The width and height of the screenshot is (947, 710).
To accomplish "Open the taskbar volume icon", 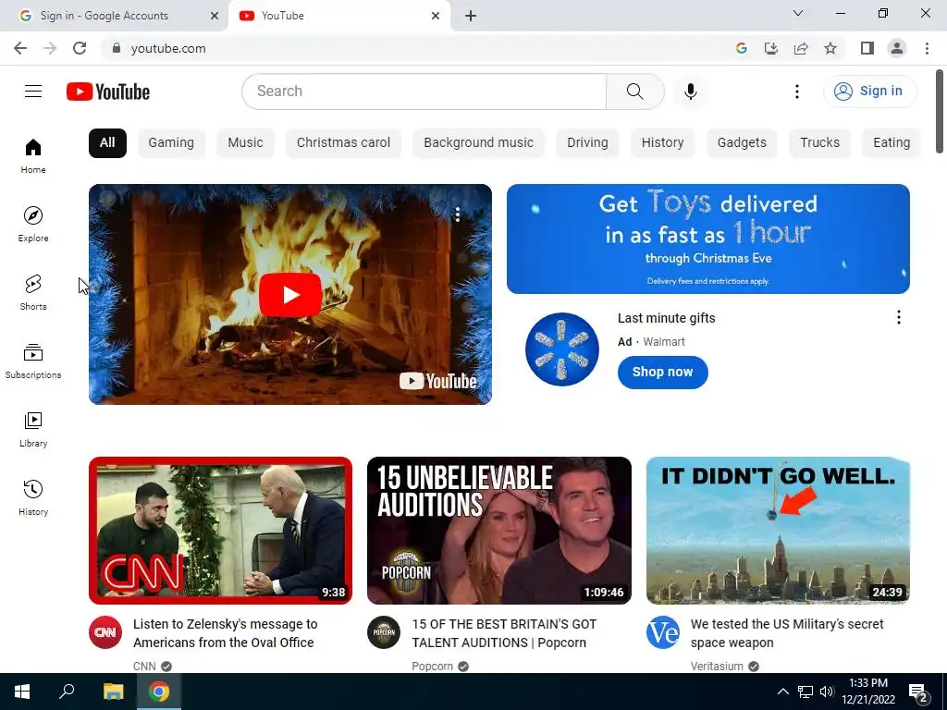I will point(827,692).
